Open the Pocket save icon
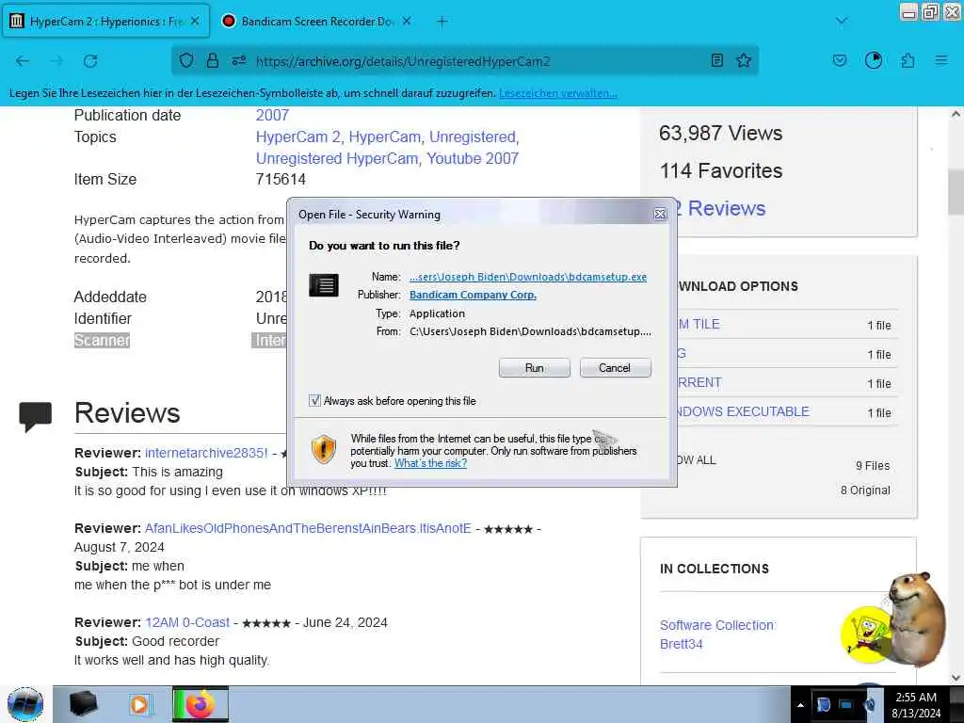This screenshot has height=723, width=964. click(839, 60)
